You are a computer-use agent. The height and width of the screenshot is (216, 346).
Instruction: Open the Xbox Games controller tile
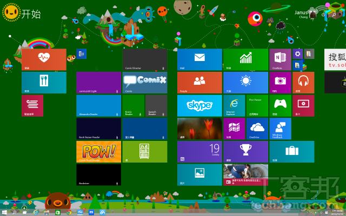[x=280, y=106]
